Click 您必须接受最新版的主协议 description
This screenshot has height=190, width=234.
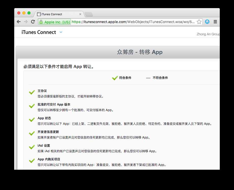(x=71, y=96)
